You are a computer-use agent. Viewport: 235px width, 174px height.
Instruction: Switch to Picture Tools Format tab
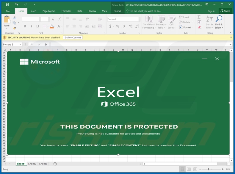117,11
